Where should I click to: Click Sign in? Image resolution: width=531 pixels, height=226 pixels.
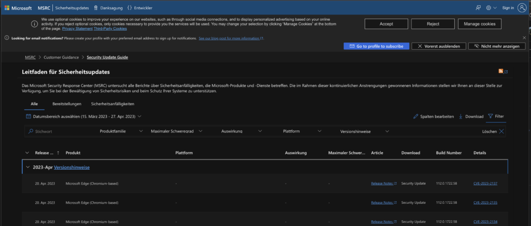click(508, 8)
